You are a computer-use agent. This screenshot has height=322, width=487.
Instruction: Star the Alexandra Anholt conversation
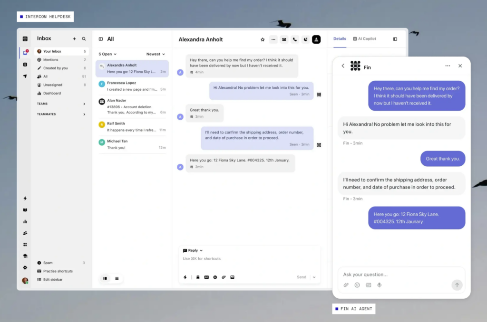click(x=263, y=39)
